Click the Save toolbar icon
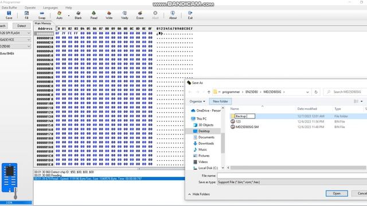 9,15
